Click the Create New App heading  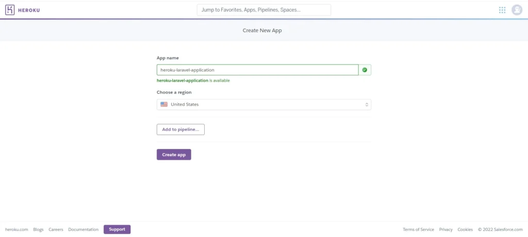(x=262, y=30)
